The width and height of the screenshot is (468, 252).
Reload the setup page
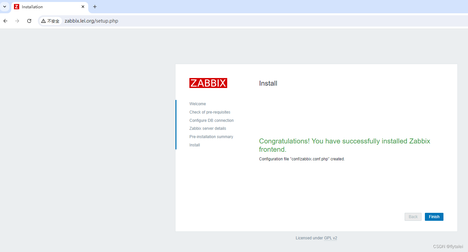(x=29, y=21)
